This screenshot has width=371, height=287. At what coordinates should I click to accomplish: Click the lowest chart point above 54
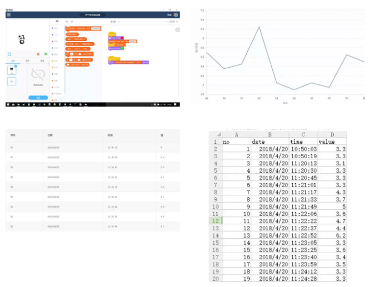pos(294,90)
